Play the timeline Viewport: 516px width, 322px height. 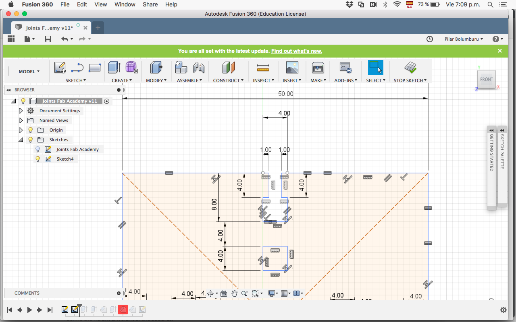[x=29, y=310]
